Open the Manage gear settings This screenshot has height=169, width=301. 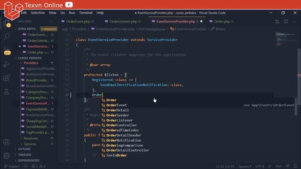(7, 155)
